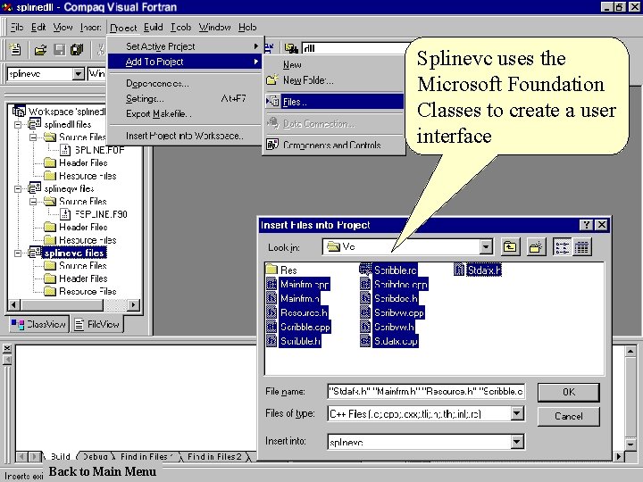The height and width of the screenshot is (482, 643).
Task: Open the Build menu
Action: [x=154, y=27]
